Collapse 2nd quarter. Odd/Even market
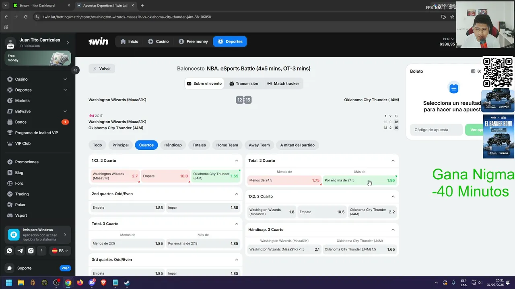The image size is (515, 289). click(x=237, y=194)
